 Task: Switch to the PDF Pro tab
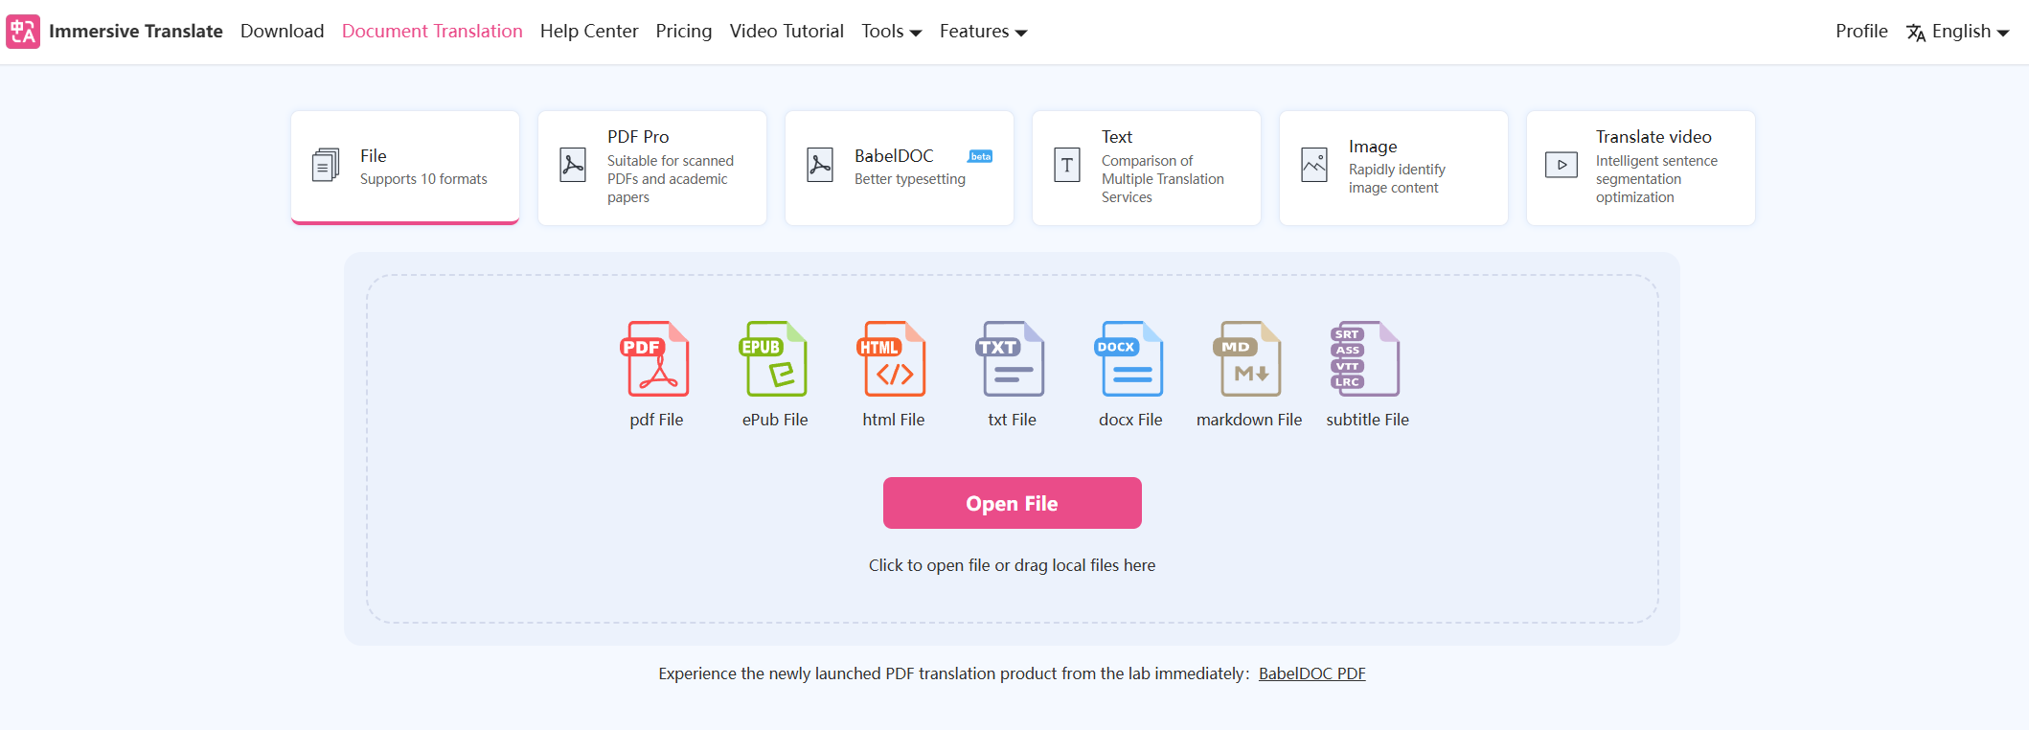652,168
